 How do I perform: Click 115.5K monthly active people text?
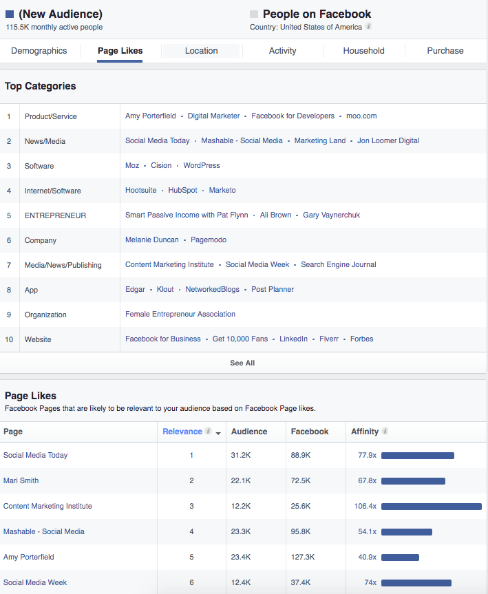(x=54, y=28)
